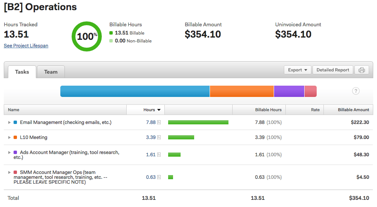Open the Export dropdown menu
Screen dimensions: 377x207
(x=297, y=70)
